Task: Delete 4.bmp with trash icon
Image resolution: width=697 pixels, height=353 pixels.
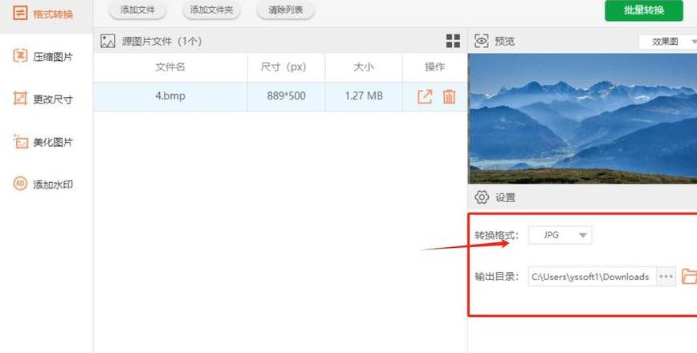Action: [450, 96]
